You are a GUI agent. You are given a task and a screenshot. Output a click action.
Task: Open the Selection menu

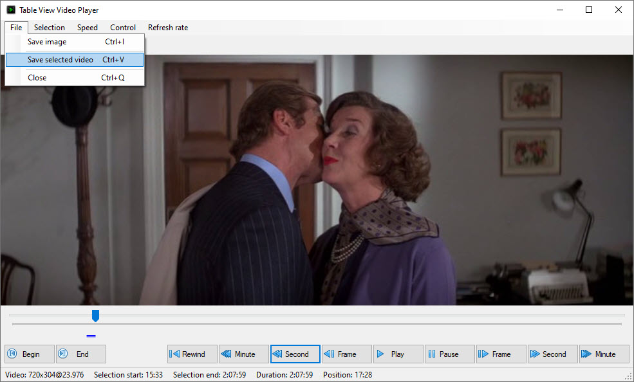50,28
